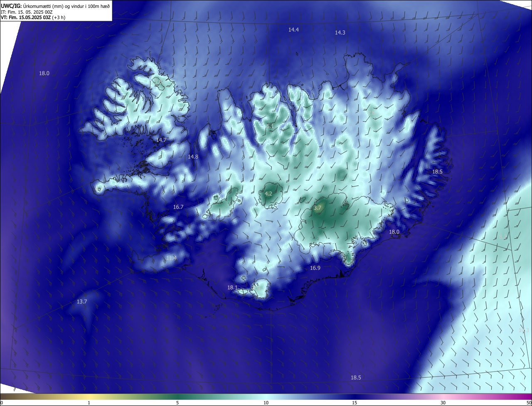Image resolution: width=532 pixels, height=406 pixels.
Task: Click the 11.4 value on the southwest peninsula
Action: tap(171, 258)
